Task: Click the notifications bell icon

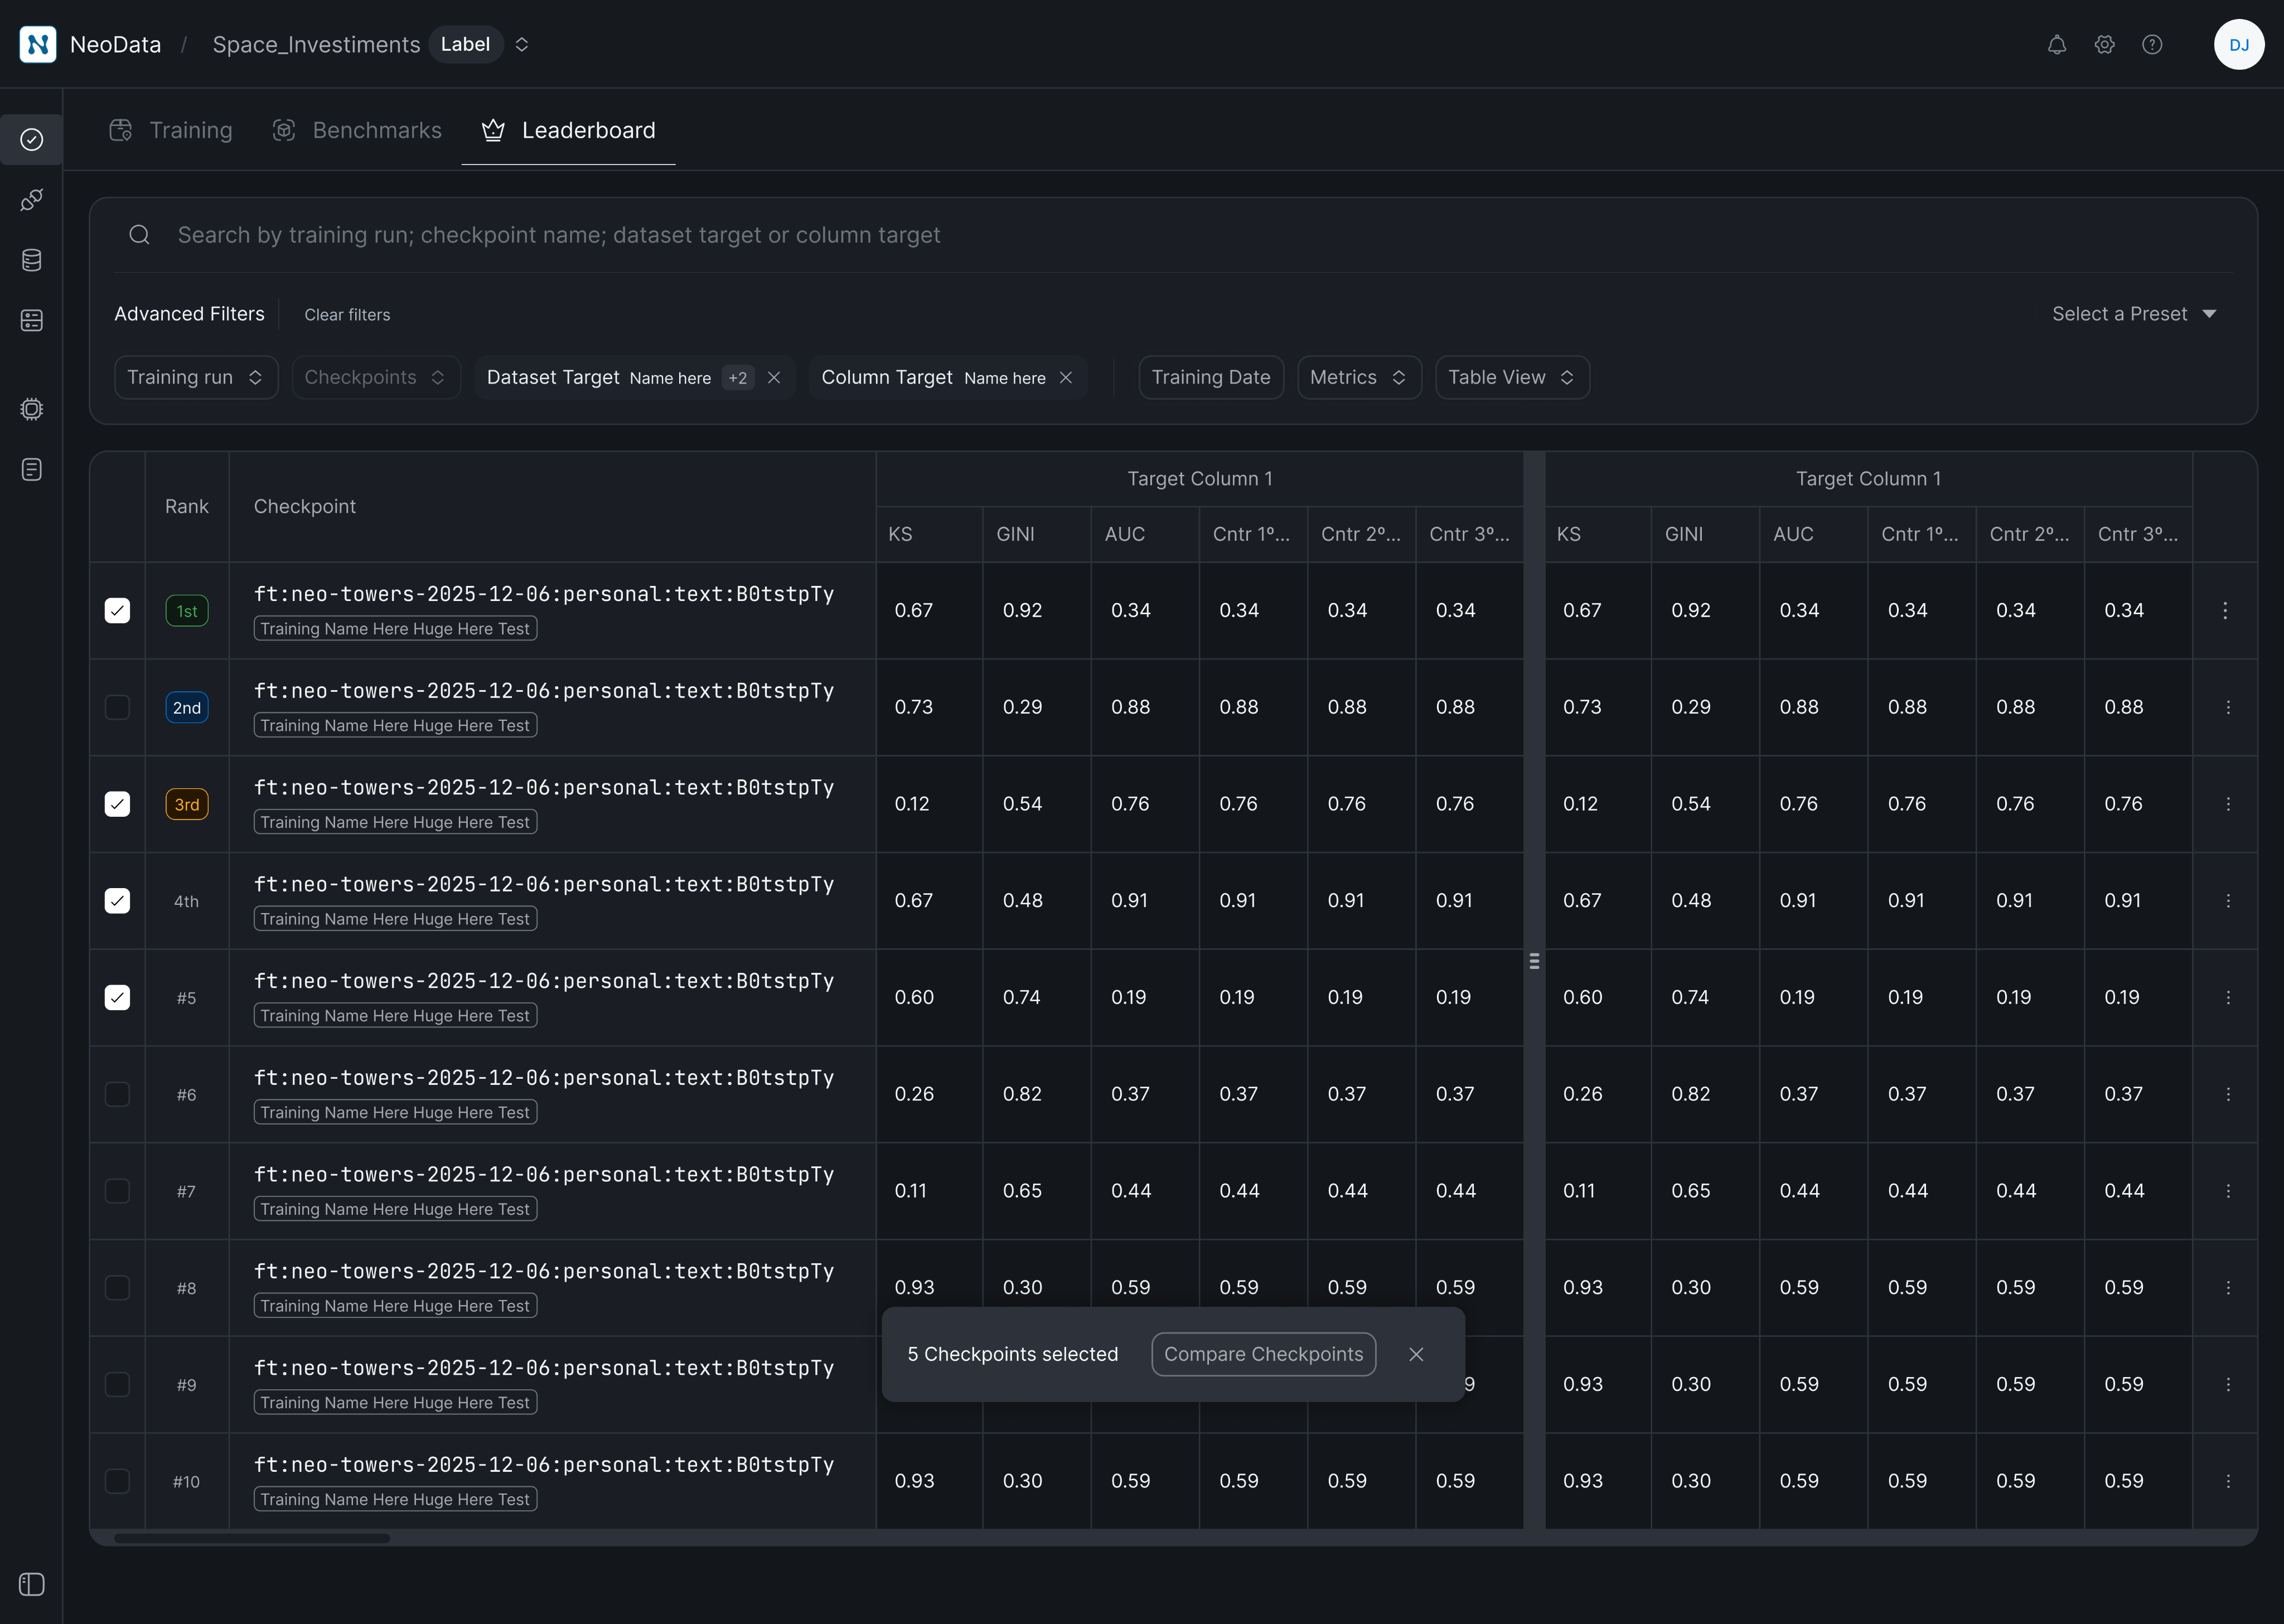Action: [x=2056, y=45]
